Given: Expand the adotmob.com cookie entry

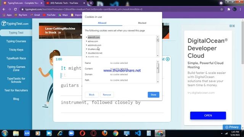Looking at the screenshot, I should pyautogui.click(x=87, y=45).
